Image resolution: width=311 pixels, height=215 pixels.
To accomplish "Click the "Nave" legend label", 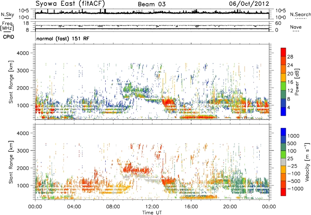I will click(296, 27).
